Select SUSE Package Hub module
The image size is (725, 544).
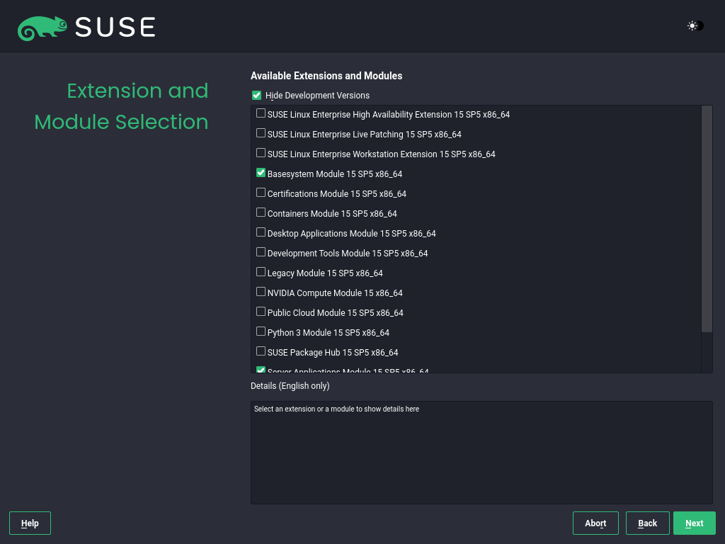[261, 351]
